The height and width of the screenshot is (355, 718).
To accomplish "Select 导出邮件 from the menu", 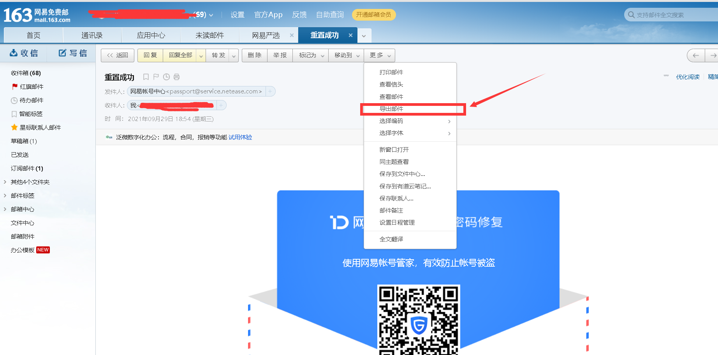I will pyautogui.click(x=391, y=109).
